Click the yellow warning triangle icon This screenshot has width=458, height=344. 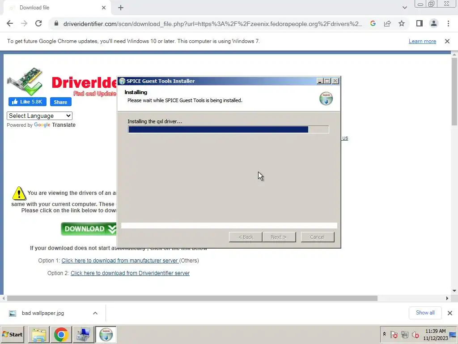[19, 193]
